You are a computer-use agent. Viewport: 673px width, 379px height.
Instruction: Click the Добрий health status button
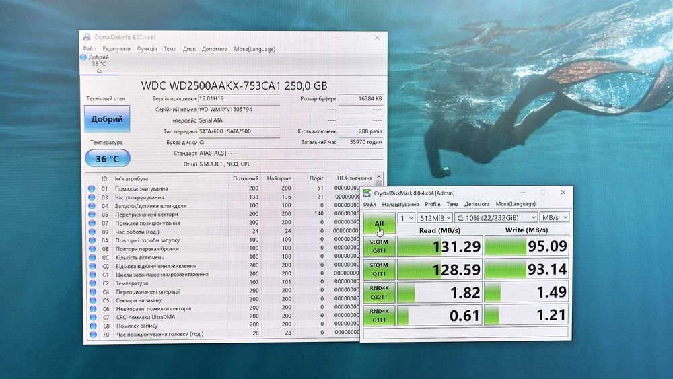[107, 119]
